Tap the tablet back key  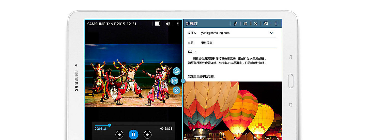click(291, 57)
